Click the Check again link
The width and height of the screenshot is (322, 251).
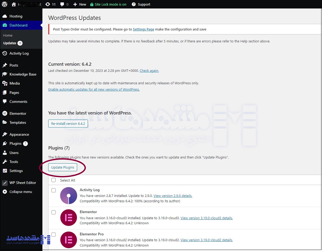tap(149, 71)
